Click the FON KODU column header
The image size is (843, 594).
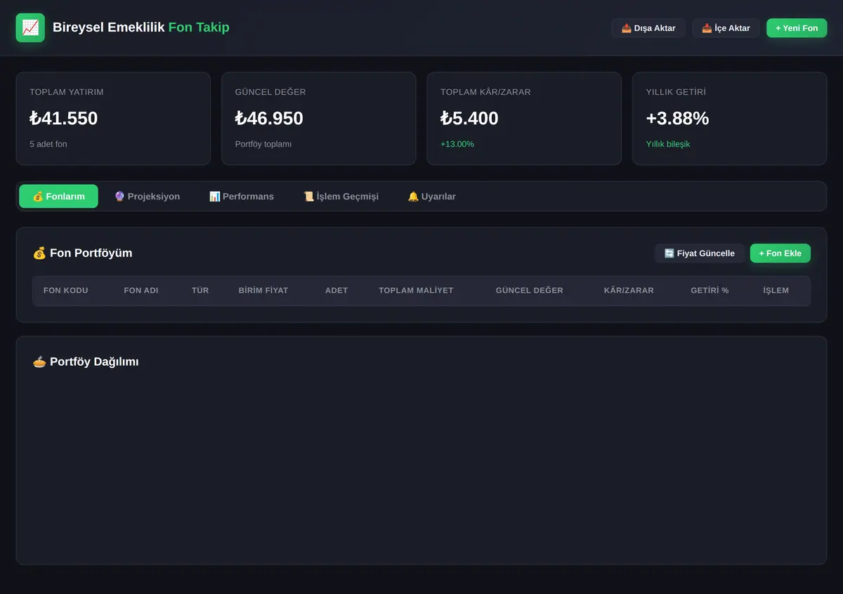[x=66, y=290]
